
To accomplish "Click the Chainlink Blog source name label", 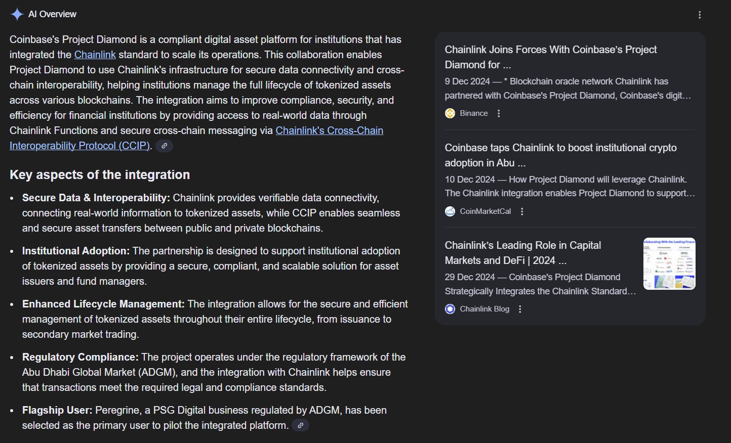I will (x=484, y=309).
